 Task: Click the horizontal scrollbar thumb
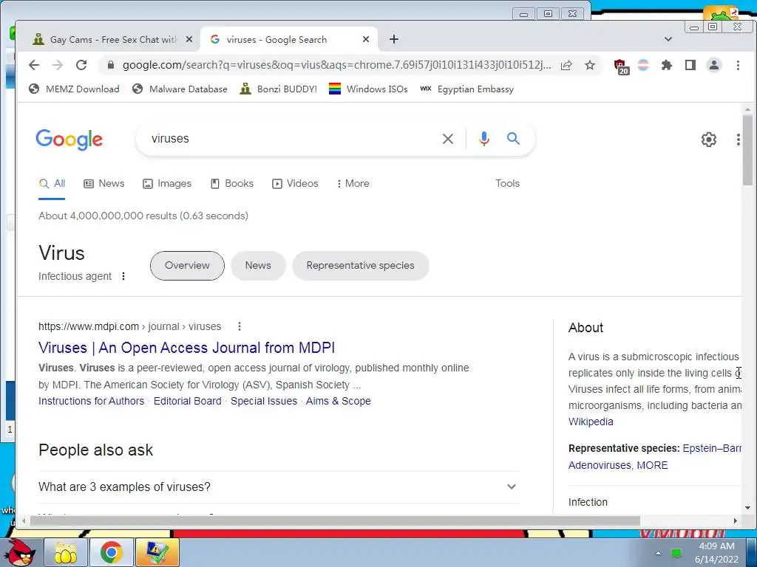[335, 520]
